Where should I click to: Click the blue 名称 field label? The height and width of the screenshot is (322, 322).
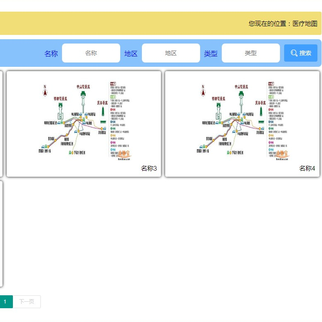(51, 53)
